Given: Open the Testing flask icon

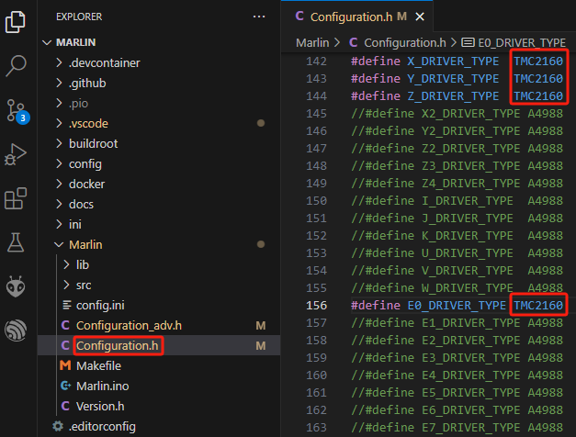Looking at the screenshot, I should point(17,242).
